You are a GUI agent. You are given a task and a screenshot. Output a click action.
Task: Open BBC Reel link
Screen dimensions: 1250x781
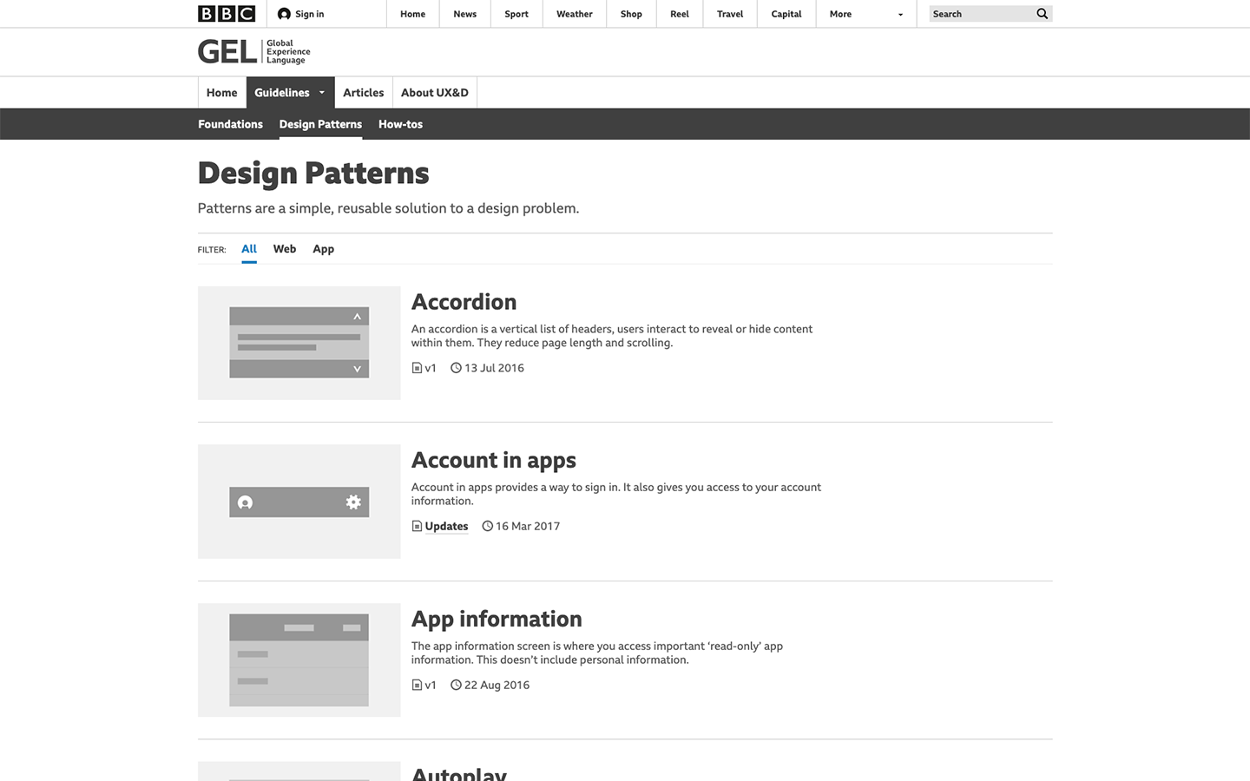point(680,14)
